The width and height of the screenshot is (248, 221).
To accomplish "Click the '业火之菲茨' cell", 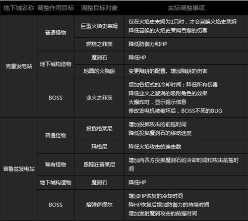I will [x=99, y=98].
